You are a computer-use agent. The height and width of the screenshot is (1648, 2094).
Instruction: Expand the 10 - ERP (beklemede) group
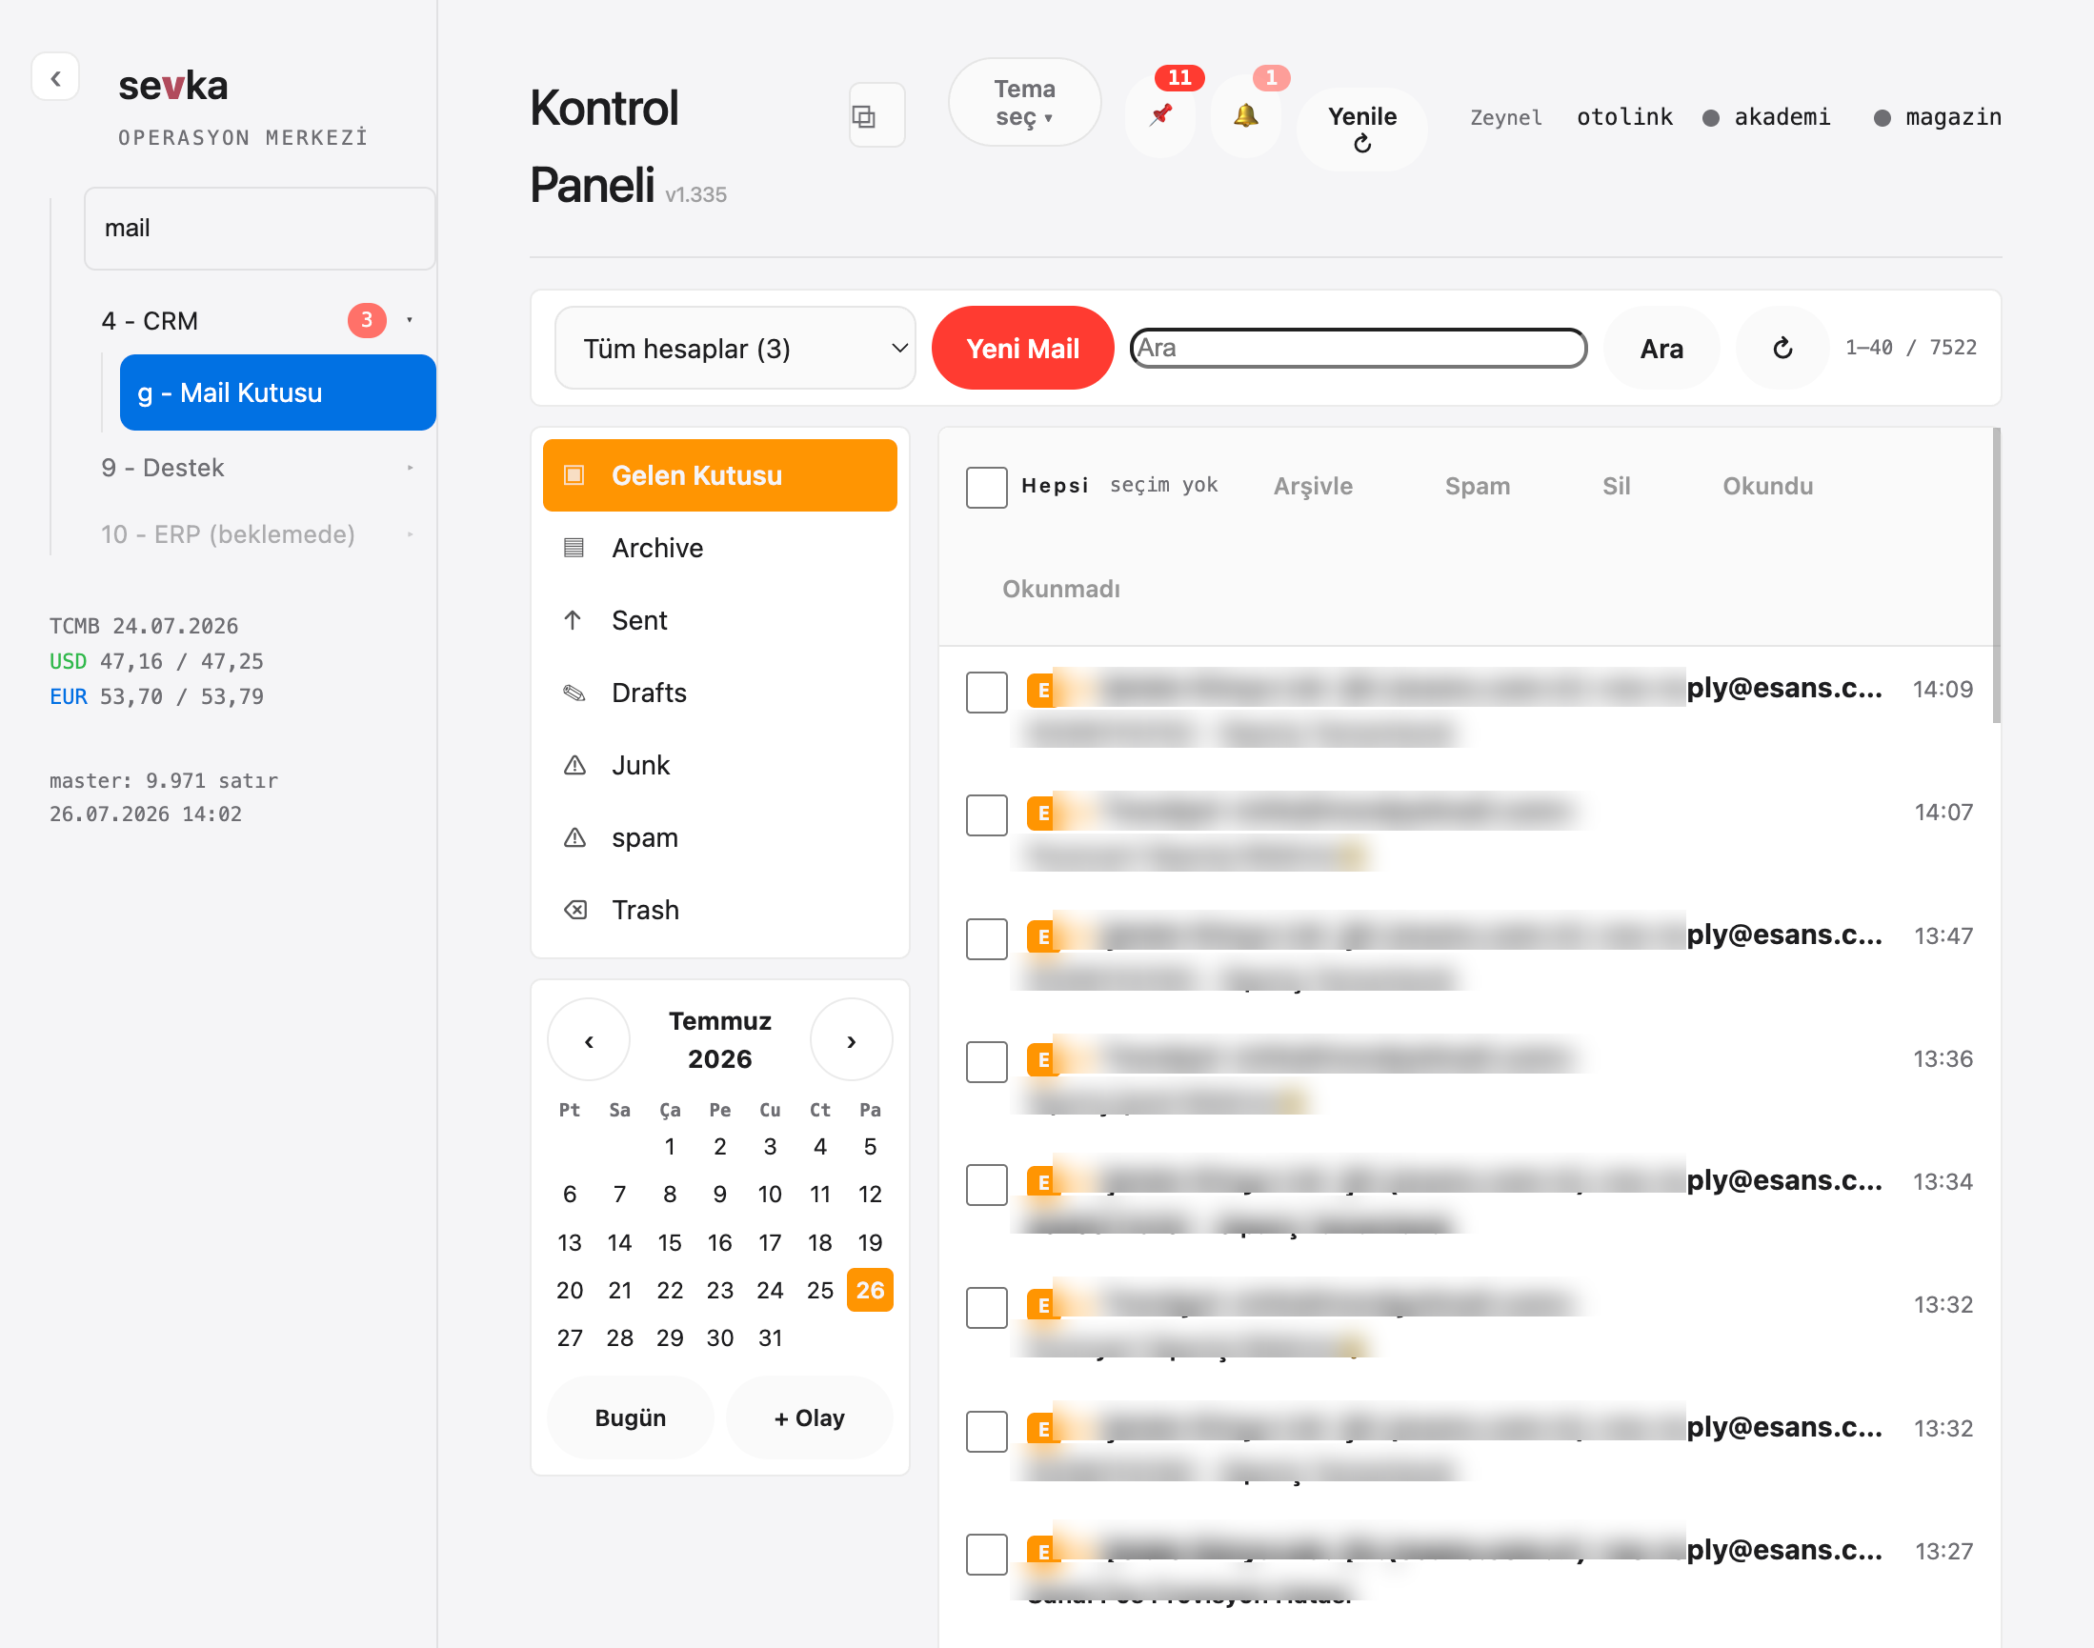(260, 534)
